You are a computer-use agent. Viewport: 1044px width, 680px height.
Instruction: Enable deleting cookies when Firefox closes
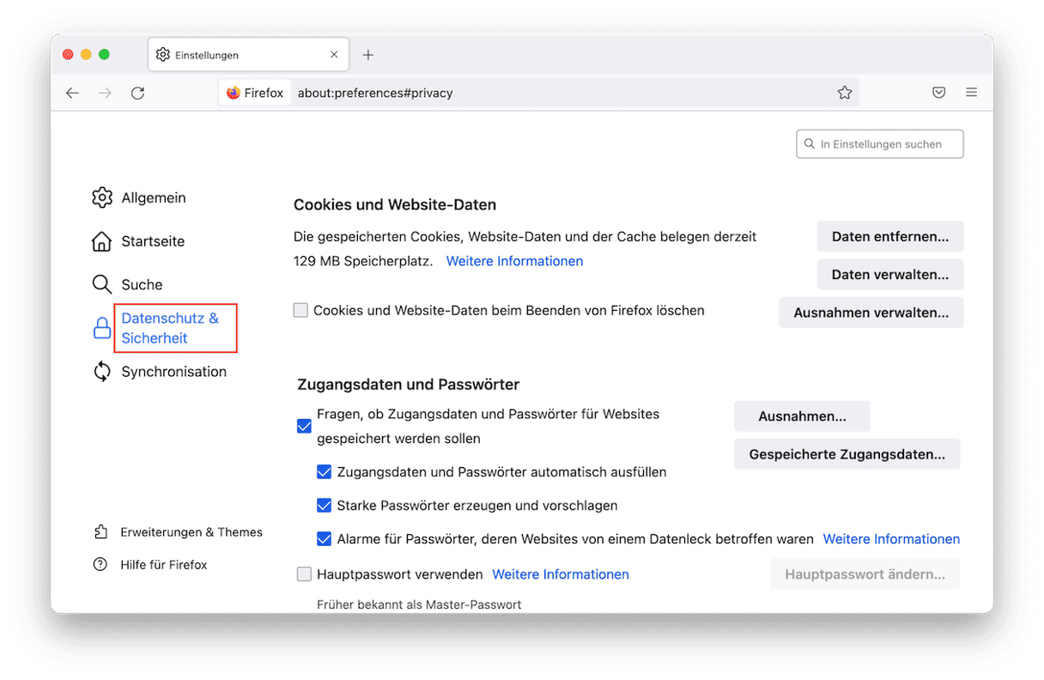point(300,311)
